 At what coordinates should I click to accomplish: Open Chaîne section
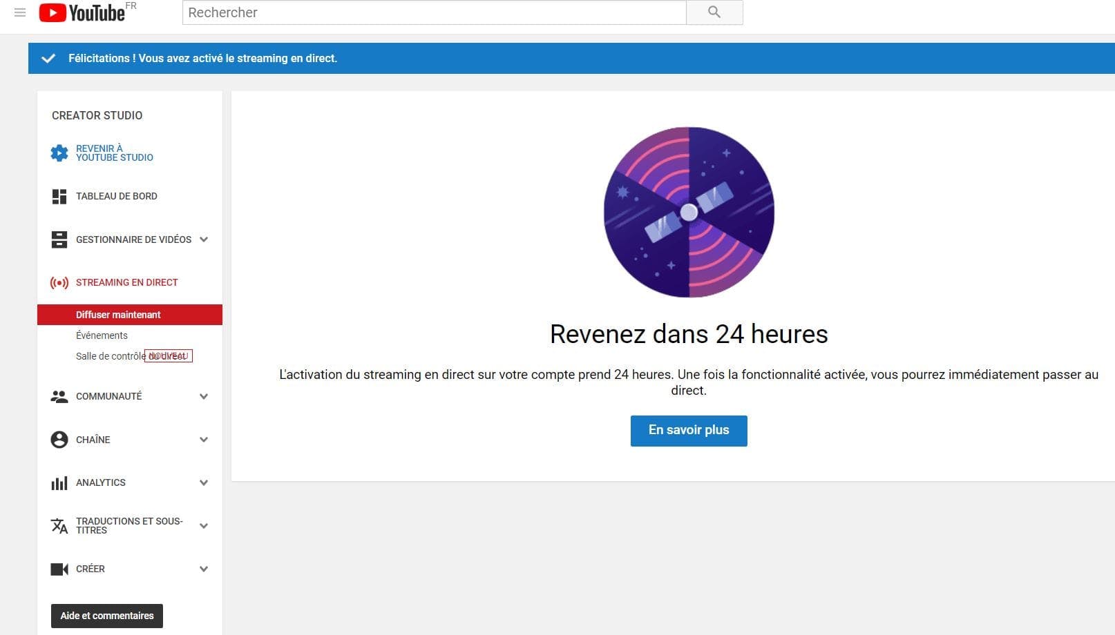click(93, 440)
